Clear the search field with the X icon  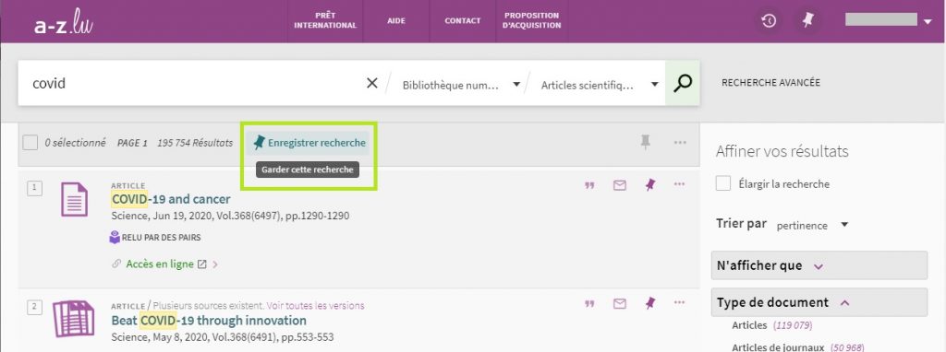[x=372, y=84]
